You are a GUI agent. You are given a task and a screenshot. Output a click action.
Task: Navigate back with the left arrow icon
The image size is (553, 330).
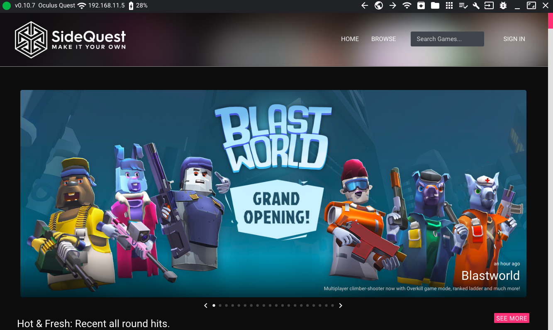click(x=364, y=5)
